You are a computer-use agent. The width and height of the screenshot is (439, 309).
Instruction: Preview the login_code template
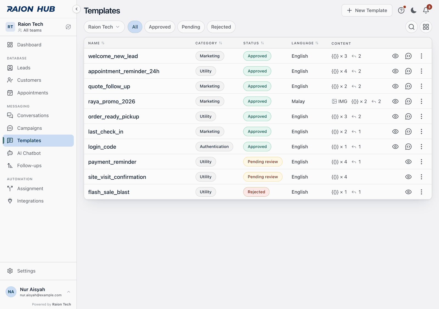point(395,147)
